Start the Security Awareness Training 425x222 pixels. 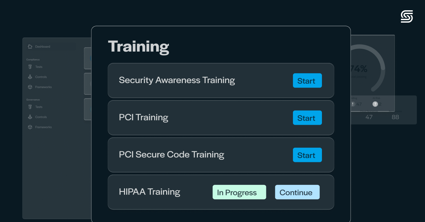coord(307,81)
